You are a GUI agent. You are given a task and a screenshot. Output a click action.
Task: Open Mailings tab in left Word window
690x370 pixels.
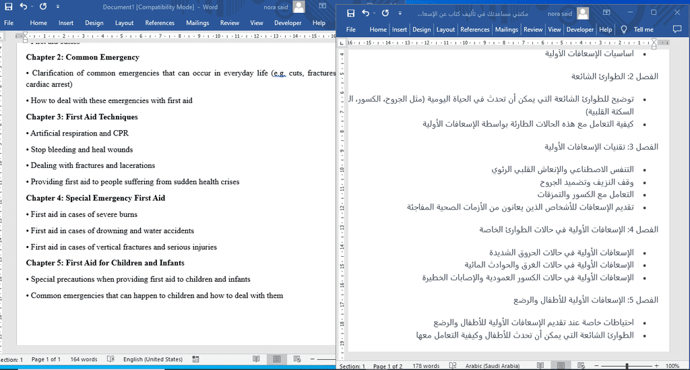click(x=197, y=23)
